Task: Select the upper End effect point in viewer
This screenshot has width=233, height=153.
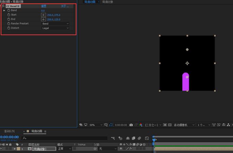Action: (x=187, y=50)
